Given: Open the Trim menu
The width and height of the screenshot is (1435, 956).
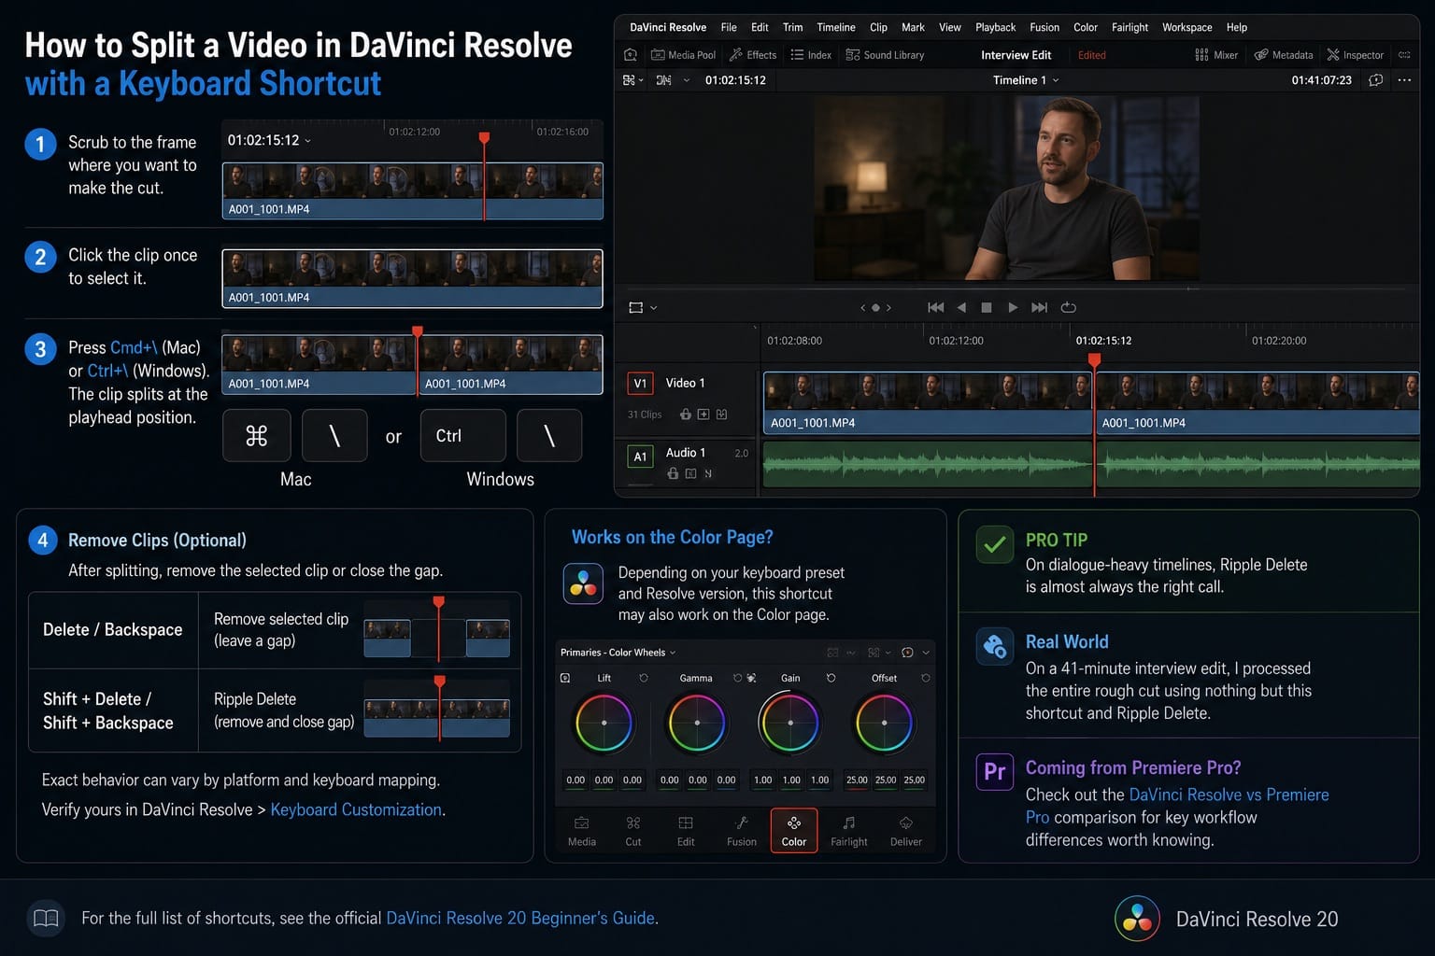Looking at the screenshot, I should tap(792, 27).
